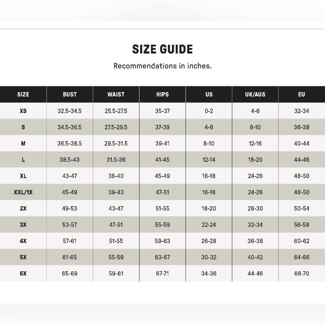Screen dimensions: 325x325
Task: Click the SIZE GUIDE heading
Action: coord(162,49)
